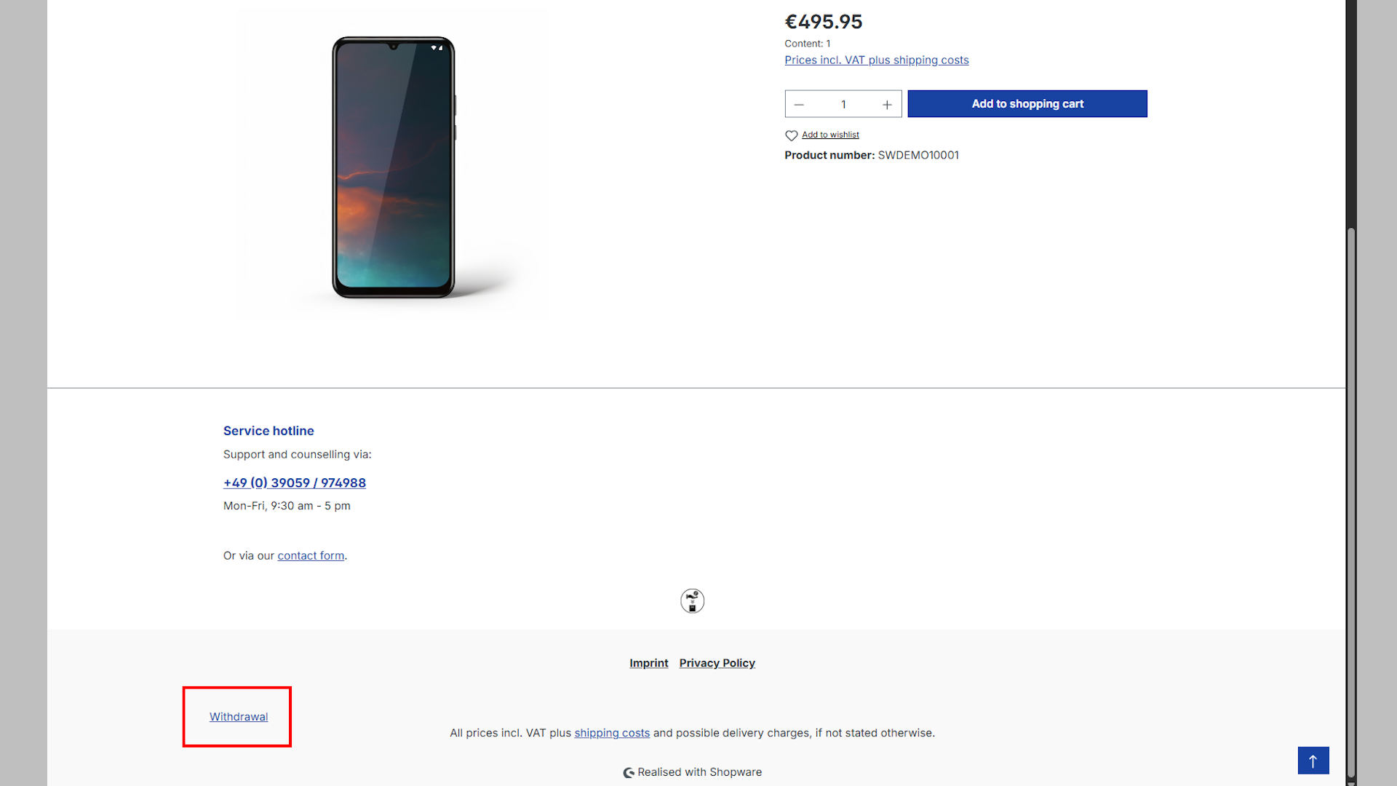Add the product to shopping cart
The image size is (1397, 786).
[x=1027, y=104]
